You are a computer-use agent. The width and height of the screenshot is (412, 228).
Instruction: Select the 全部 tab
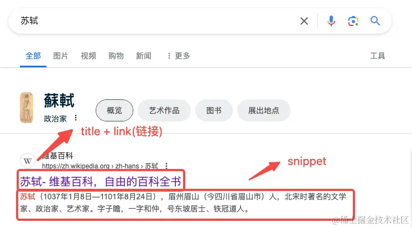point(33,56)
